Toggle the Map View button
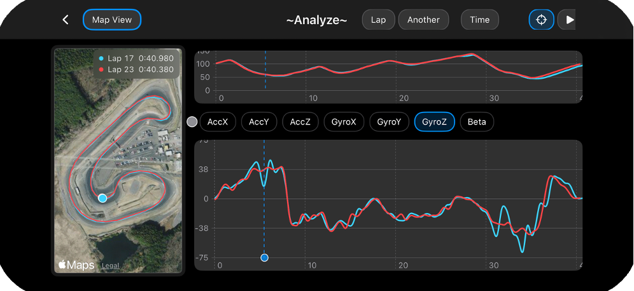This screenshot has width=634, height=291. [112, 20]
